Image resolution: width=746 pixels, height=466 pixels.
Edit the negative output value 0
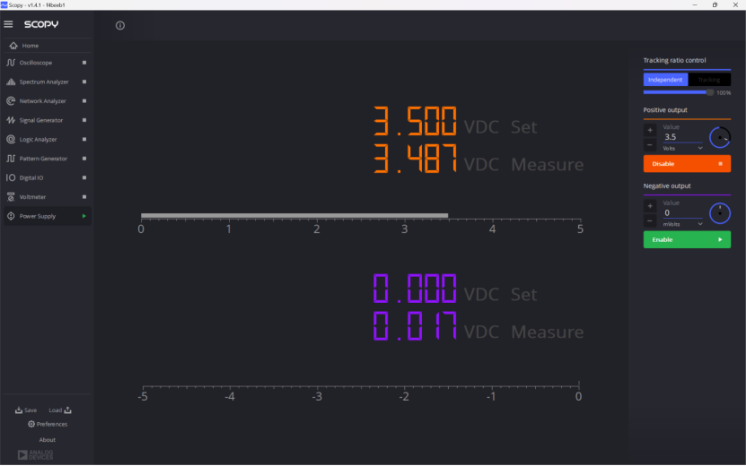[x=683, y=212]
